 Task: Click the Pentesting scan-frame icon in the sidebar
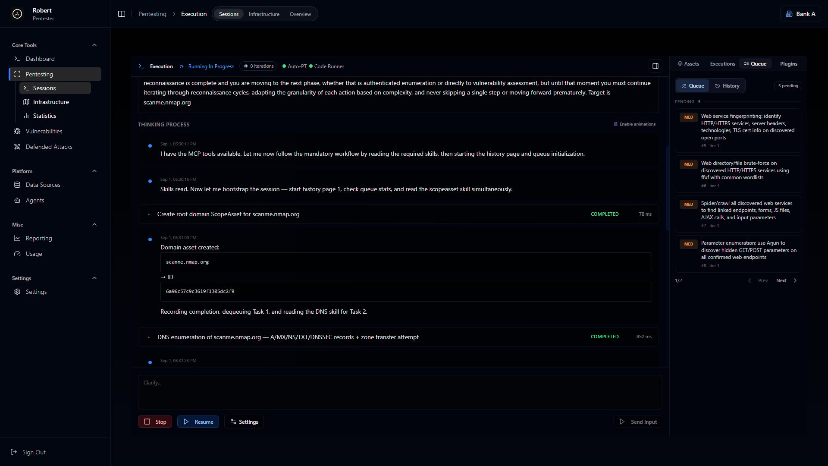click(x=17, y=74)
